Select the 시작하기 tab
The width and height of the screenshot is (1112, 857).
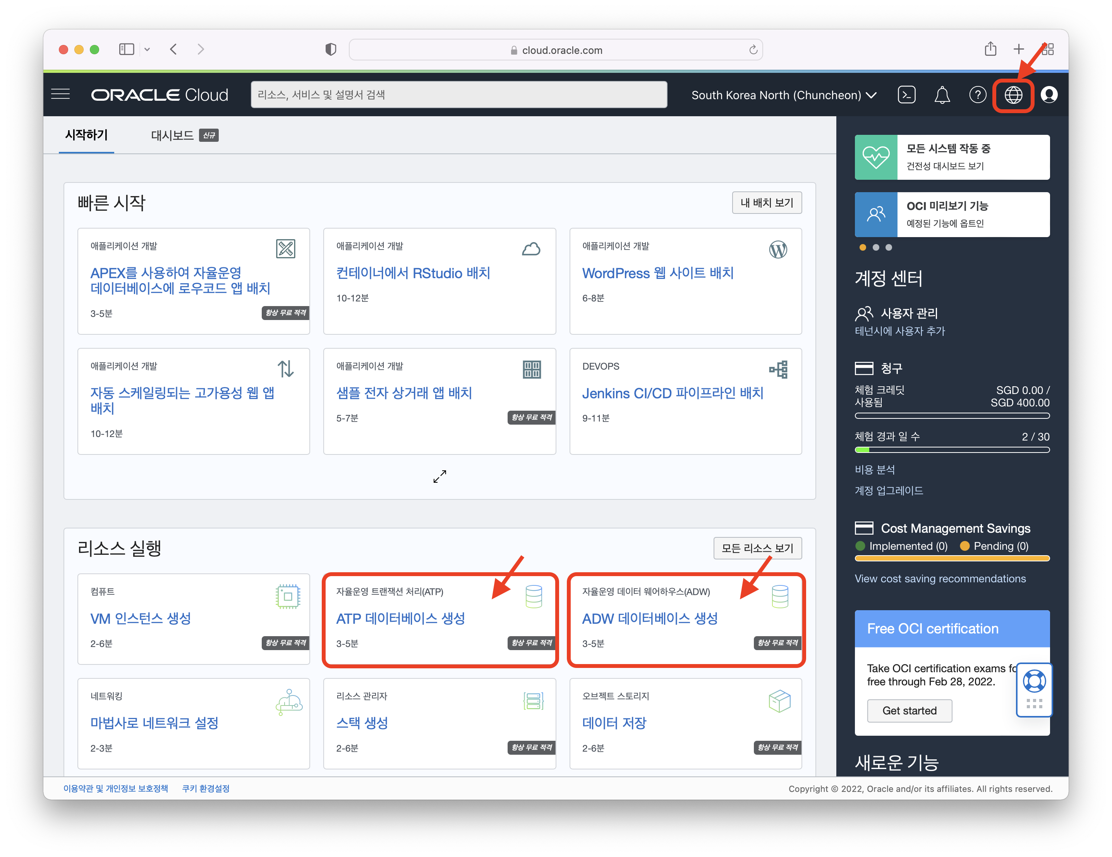(x=86, y=135)
